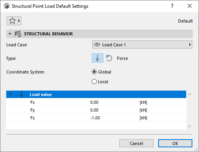Click the [kN] unit in Fz row
This screenshot has height=152, width=199.
[x=143, y=118]
